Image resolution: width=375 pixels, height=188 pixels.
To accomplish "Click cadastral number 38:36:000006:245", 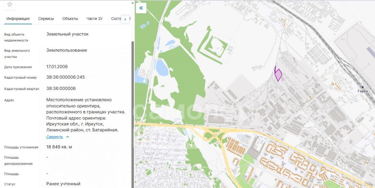I will pyautogui.click(x=65, y=77).
